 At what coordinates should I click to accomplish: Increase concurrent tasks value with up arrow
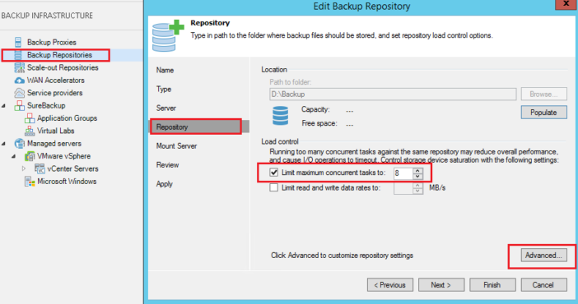point(417,170)
